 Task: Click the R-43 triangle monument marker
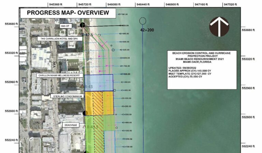pos(82,86)
